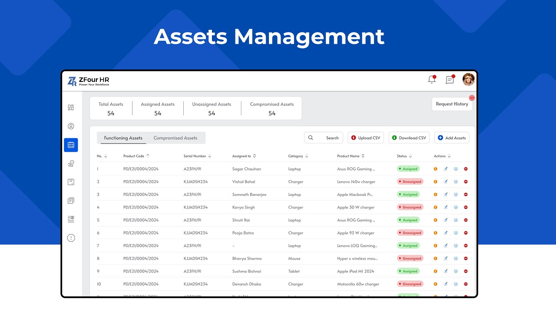This screenshot has height=312, width=556.
Task: Click the highlighted calendar icon in the sidebar
Action: click(71, 145)
